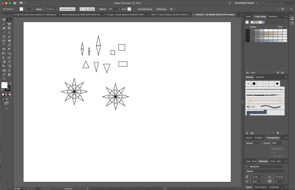Click the Home icon in title bar
This screenshot has height=190, width=295.
coord(15,3)
